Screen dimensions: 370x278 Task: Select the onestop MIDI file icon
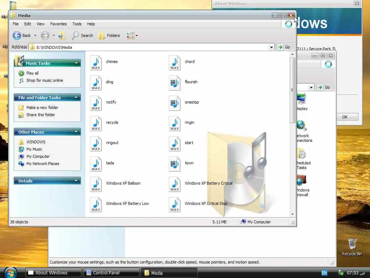pos(175,103)
